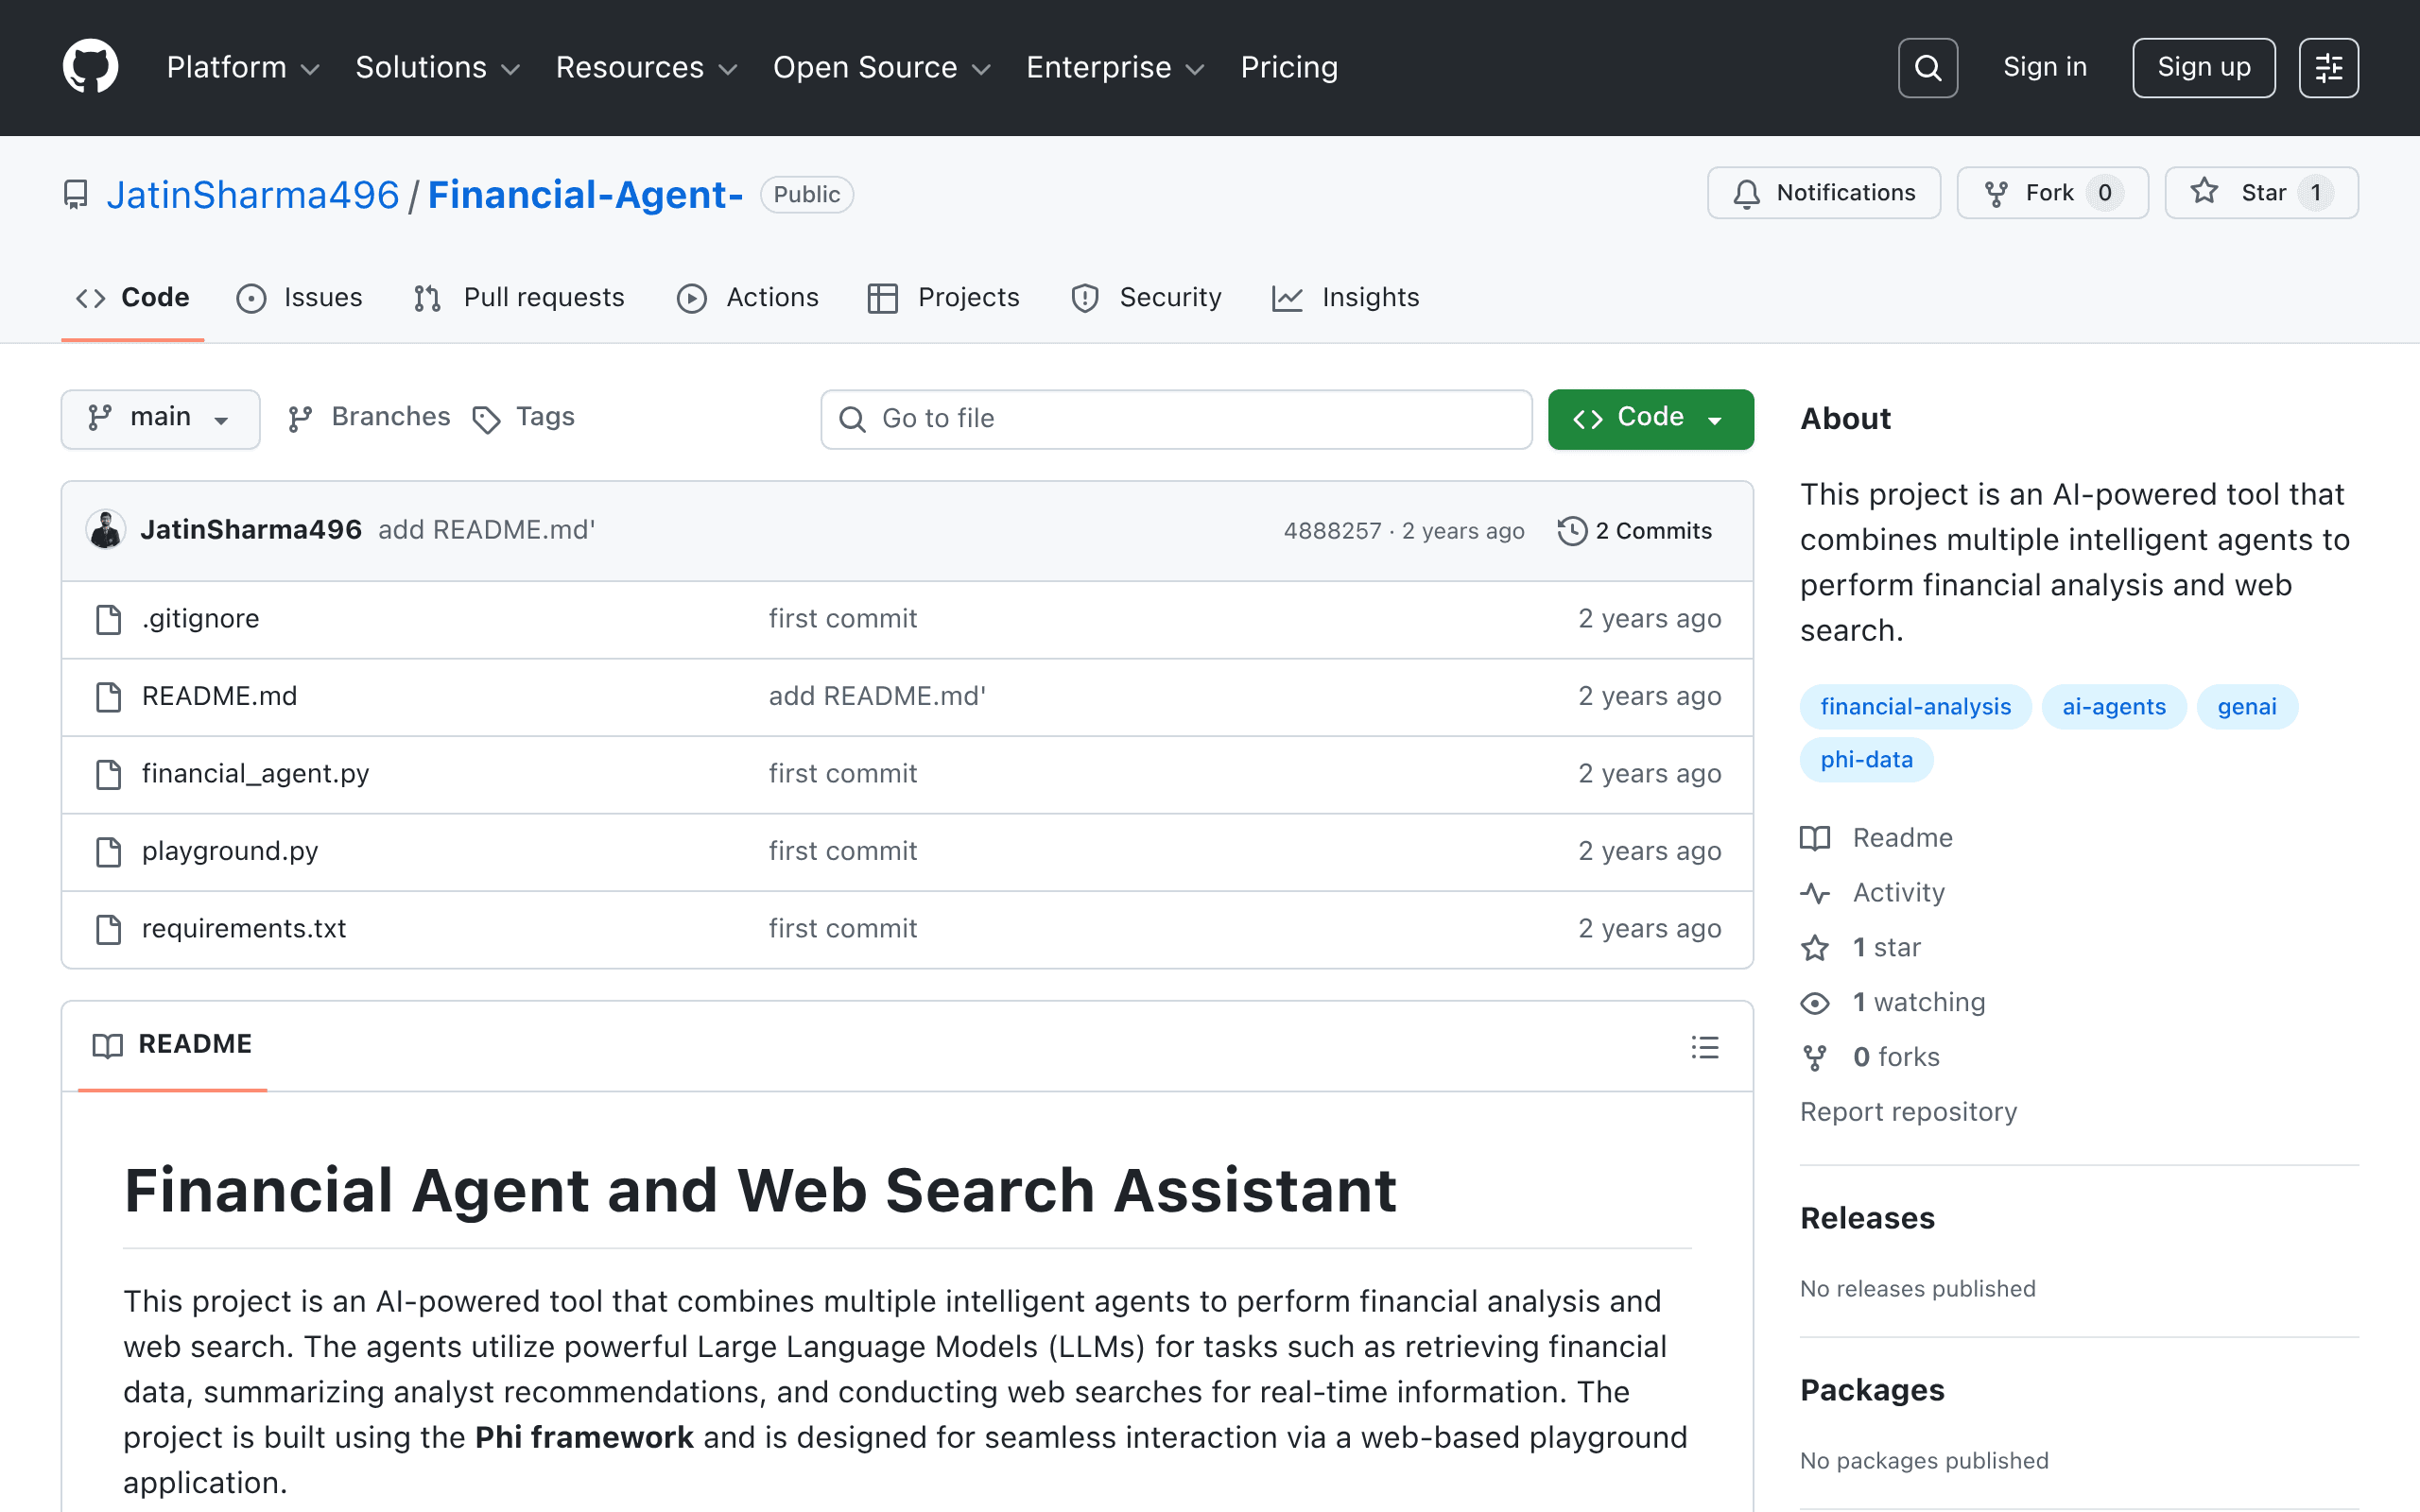This screenshot has height=1512, width=2420.
Task: Open the Pull requests tab
Action: pos(519,298)
